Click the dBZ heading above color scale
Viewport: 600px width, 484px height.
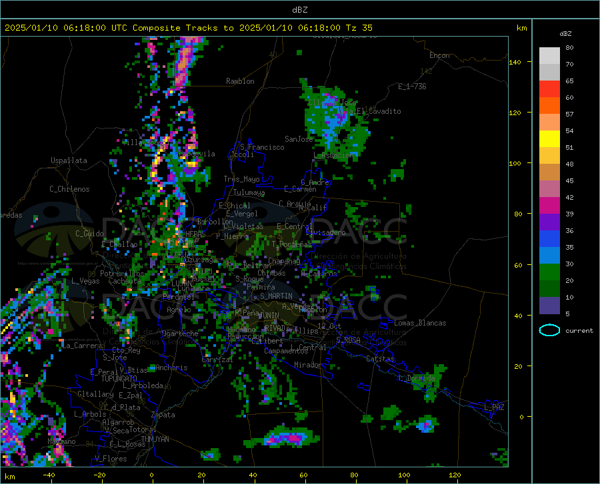click(x=565, y=33)
